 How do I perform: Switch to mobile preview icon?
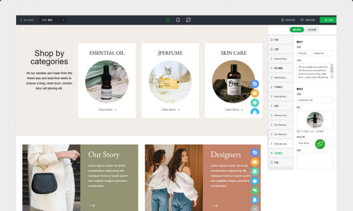[x=178, y=20]
